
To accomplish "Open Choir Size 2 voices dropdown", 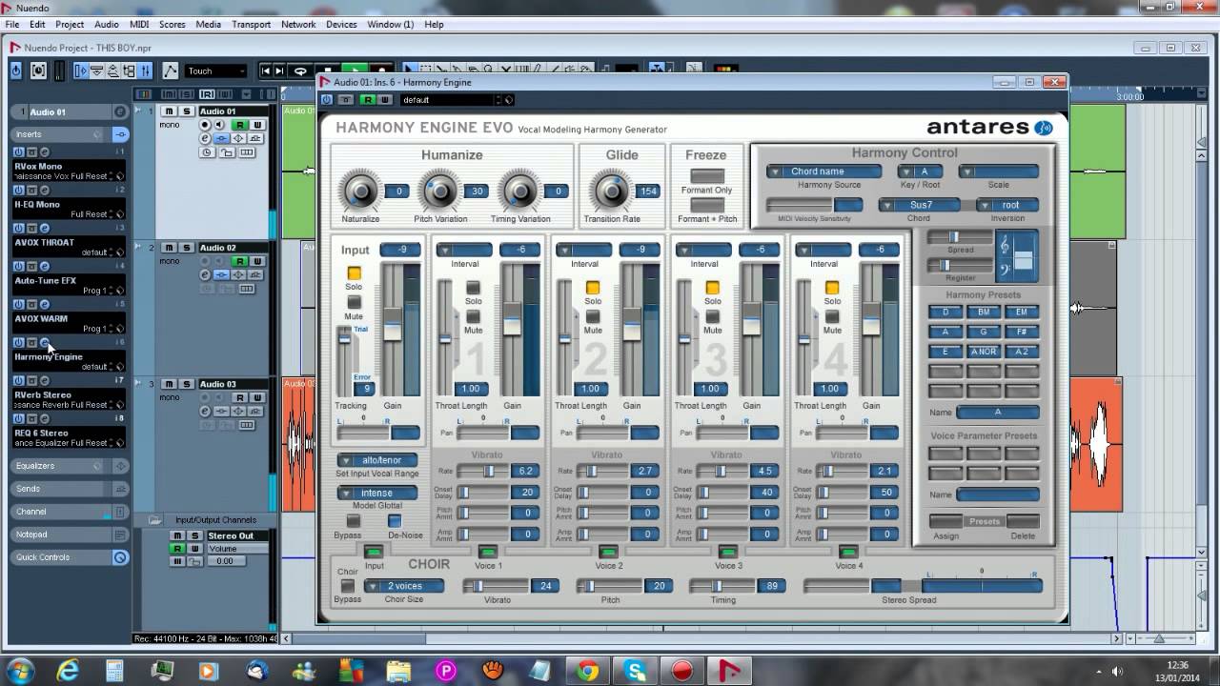I will click(x=404, y=586).
